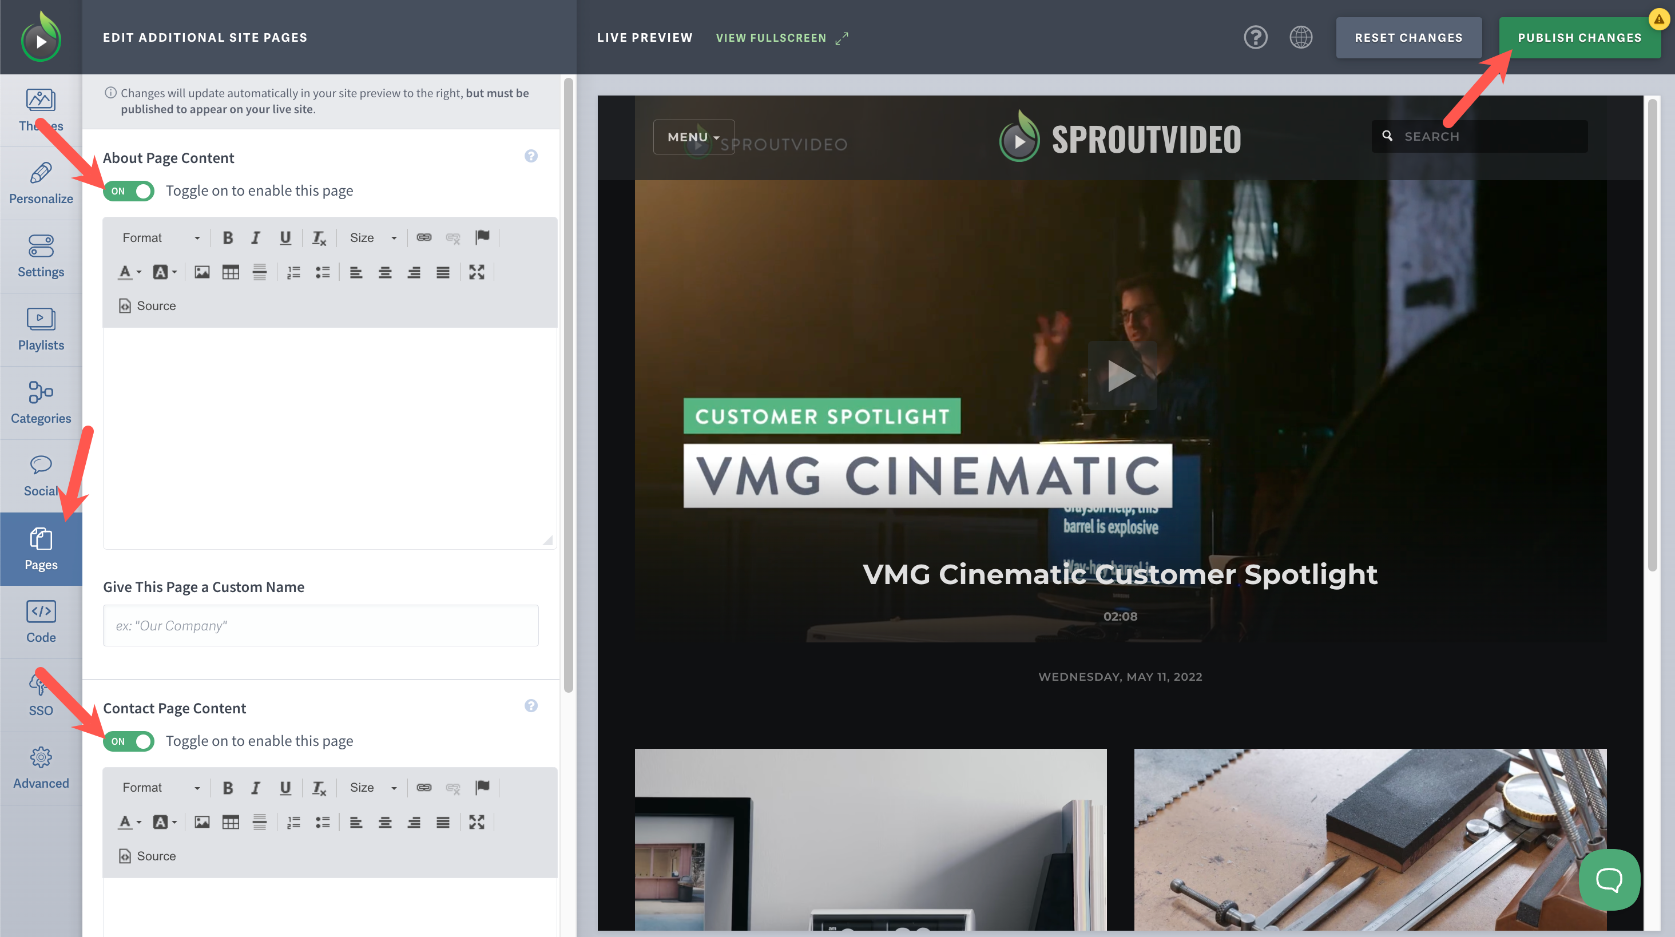Click the Reset Changes button
Image resolution: width=1675 pixels, height=937 pixels.
coord(1408,37)
